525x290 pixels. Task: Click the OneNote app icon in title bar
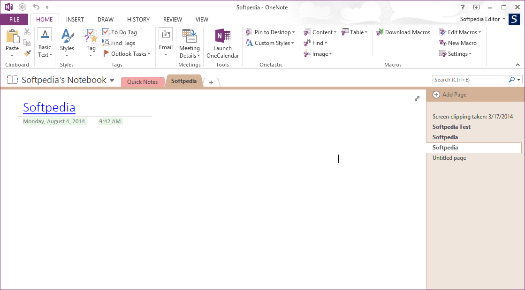(x=9, y=7)
